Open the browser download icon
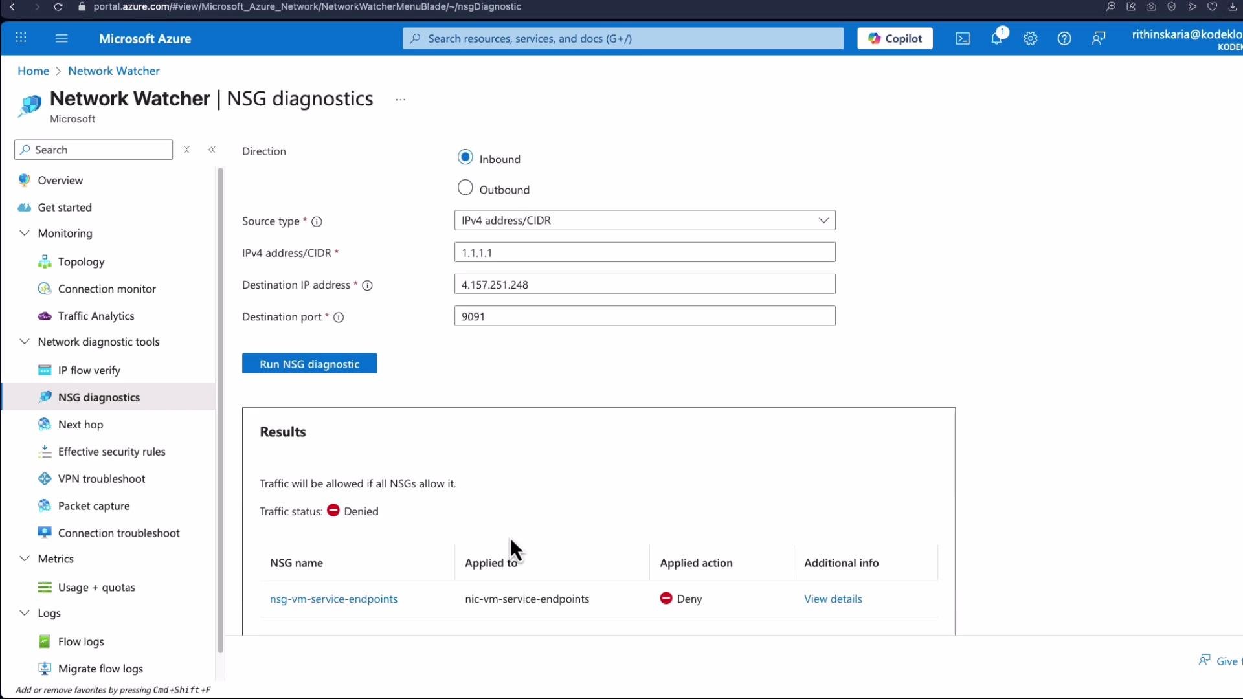 (1232, 6)
